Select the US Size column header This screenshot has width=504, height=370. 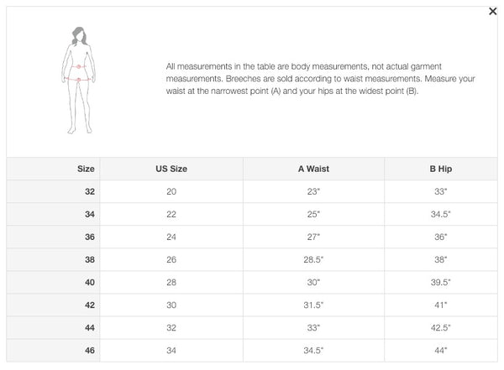[171, 169]
